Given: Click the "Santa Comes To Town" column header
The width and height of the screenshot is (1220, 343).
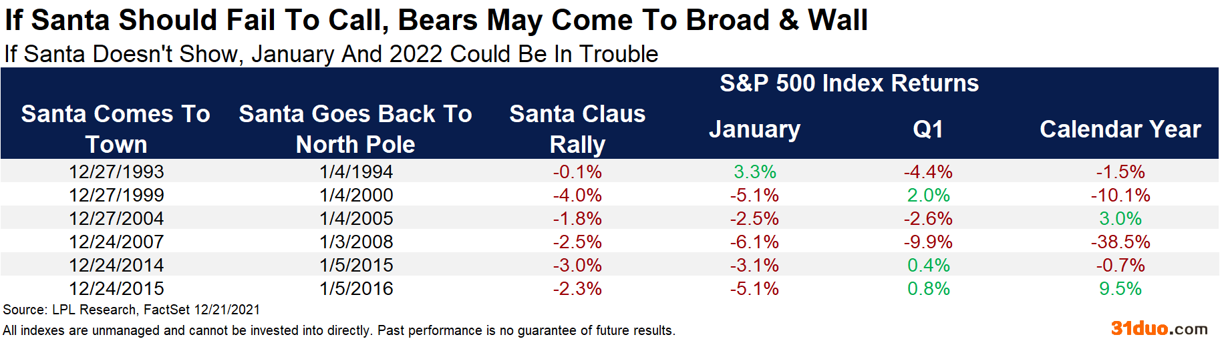Looking at the screenshot, I should click(116, 129).
